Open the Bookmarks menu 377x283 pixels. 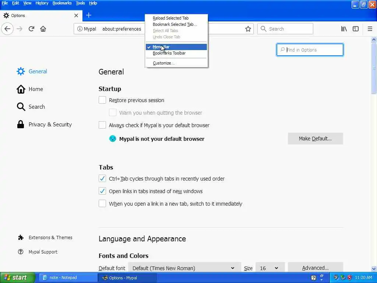click(x=62, y=3)
